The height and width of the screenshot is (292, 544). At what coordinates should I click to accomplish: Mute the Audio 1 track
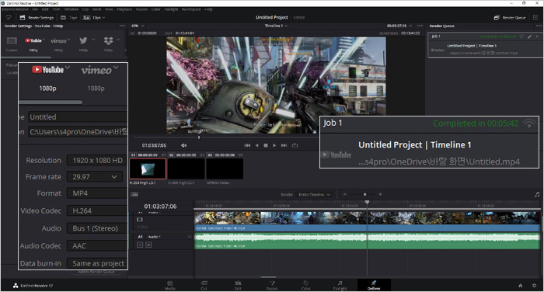coord(148,245)
